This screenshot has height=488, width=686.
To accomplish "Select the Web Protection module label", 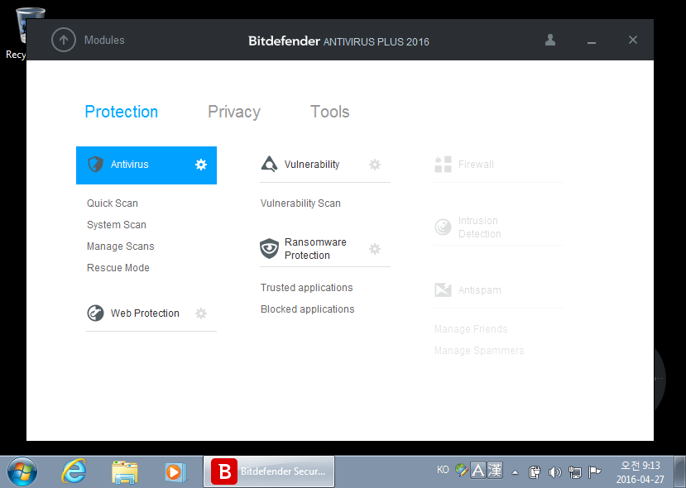I will [x=145, y=313].
